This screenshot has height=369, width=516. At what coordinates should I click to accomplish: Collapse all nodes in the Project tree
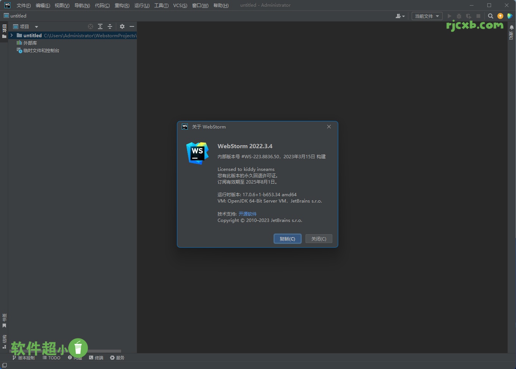pos(110,26)
